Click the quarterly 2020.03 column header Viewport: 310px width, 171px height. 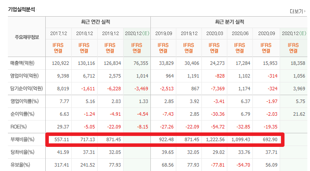coord(215,33)
